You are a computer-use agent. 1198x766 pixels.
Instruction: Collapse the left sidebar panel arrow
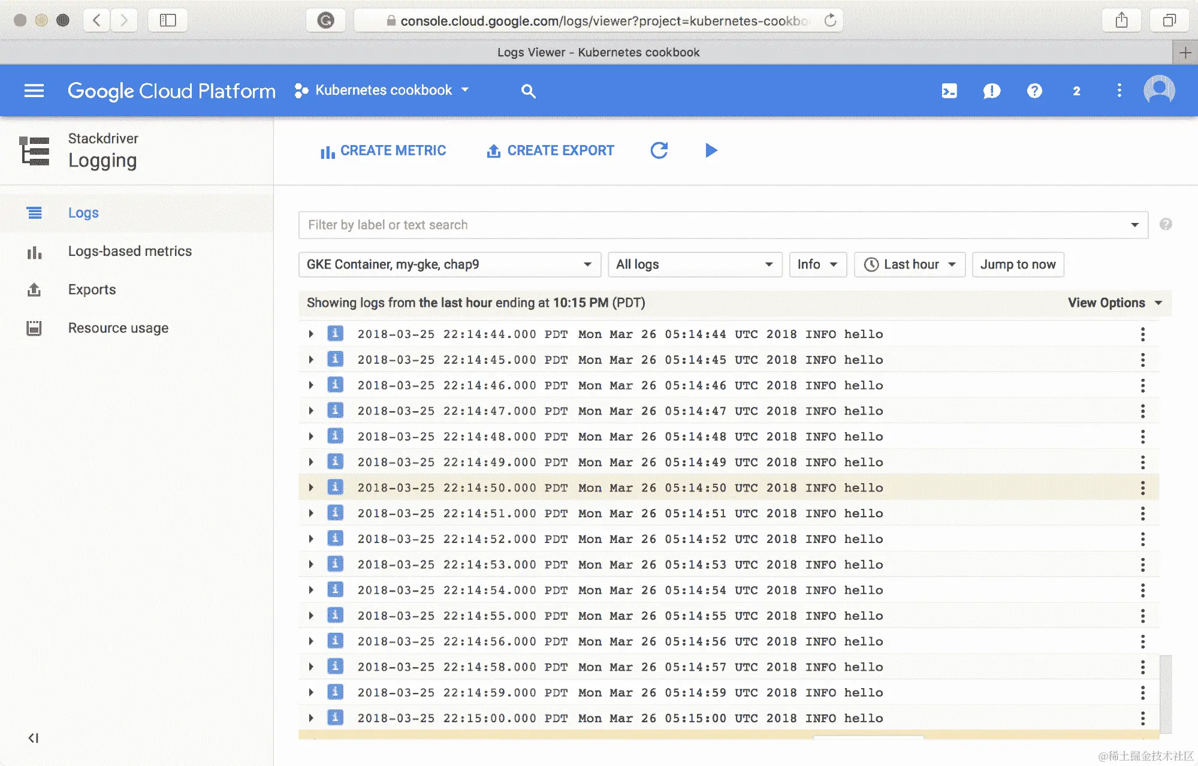34,738
